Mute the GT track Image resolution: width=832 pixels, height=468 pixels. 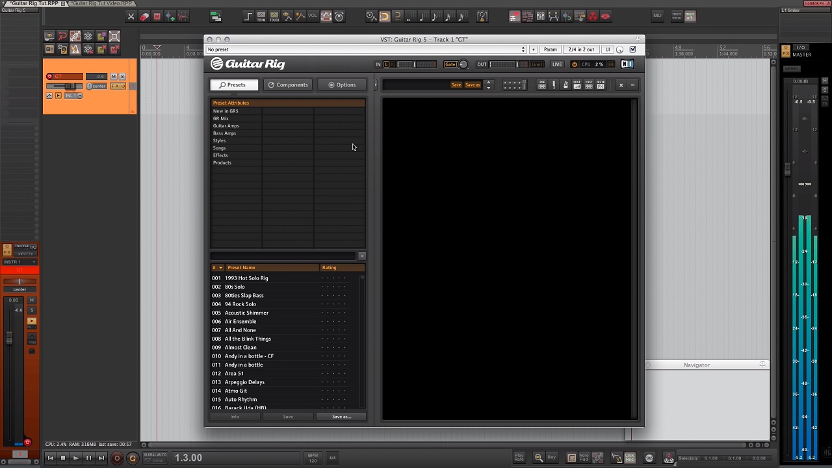(x=114, y=77)
